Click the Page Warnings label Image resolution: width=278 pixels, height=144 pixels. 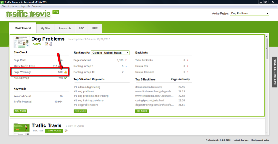22,72
